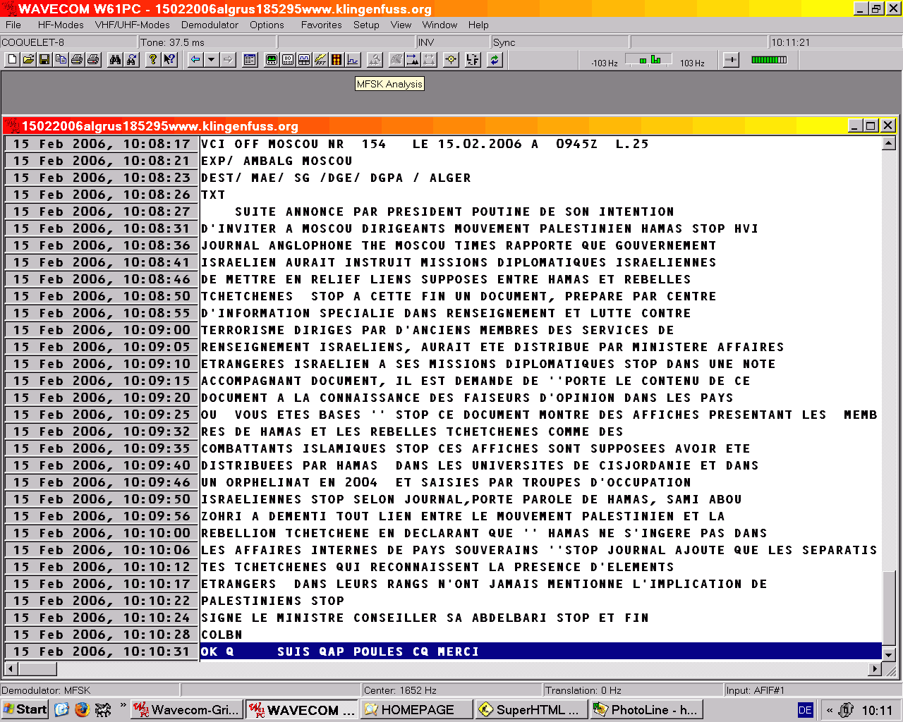Toggle the DE language indicator in tray
Viewport: 903px width, 722px height.
805,710
